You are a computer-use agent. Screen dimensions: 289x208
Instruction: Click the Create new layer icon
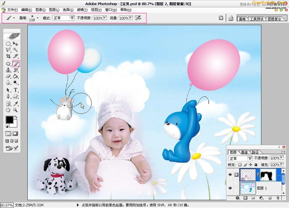pos(270,198)
